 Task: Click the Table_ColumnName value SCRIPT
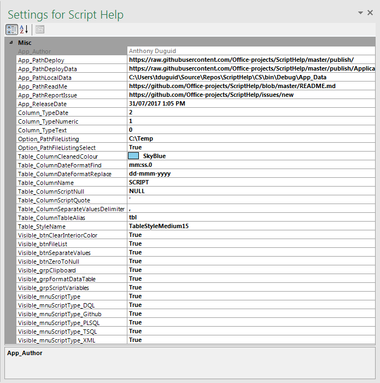[x=251, y=182]
